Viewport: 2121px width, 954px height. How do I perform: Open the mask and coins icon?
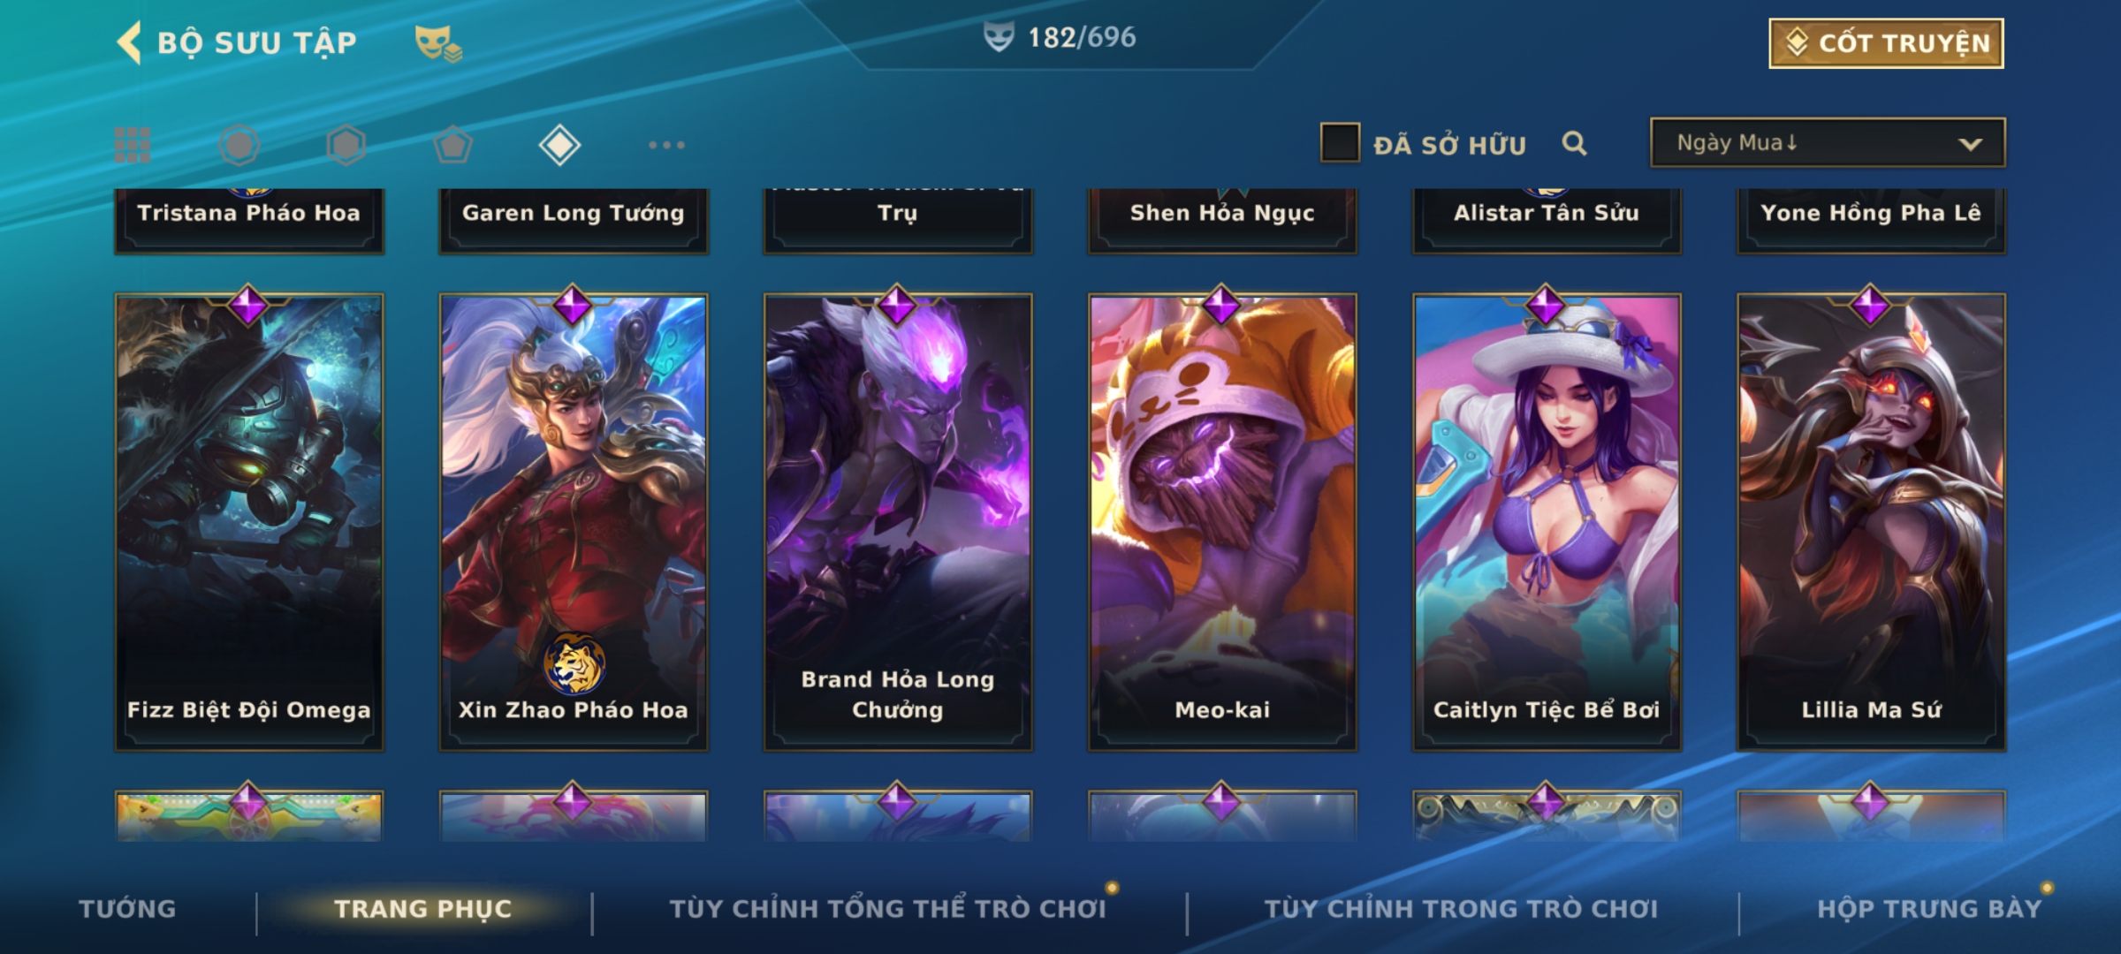438,43
